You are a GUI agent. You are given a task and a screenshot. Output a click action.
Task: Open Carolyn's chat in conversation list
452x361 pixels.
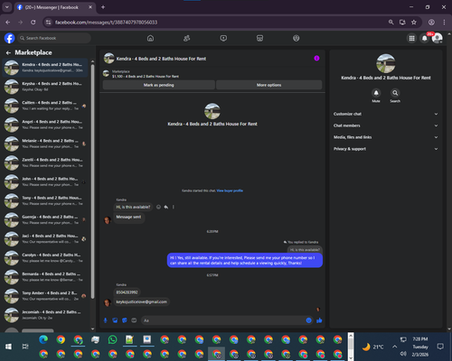(x=45, y=258)
